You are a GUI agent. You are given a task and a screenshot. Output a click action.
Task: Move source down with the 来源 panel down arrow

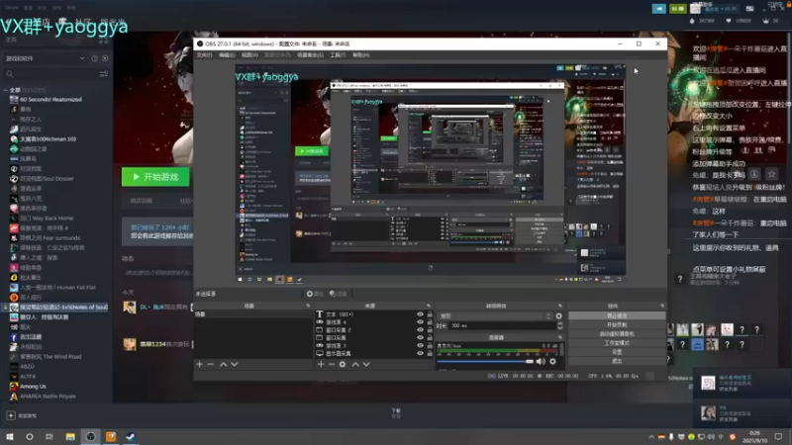[x=366, y=364]
